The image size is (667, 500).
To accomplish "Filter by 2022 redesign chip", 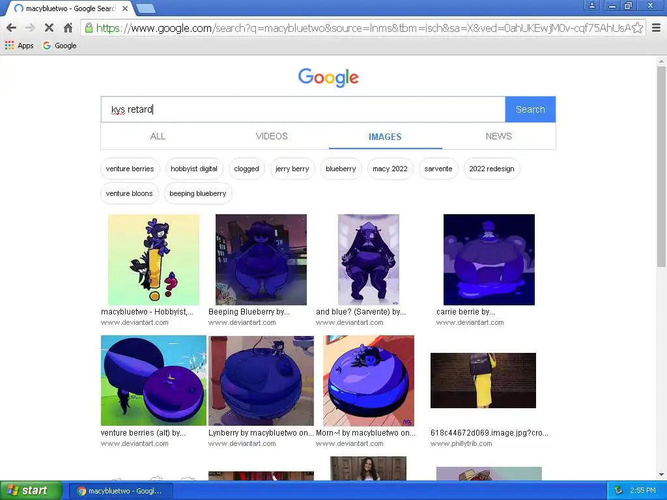I will pos(492,169).
